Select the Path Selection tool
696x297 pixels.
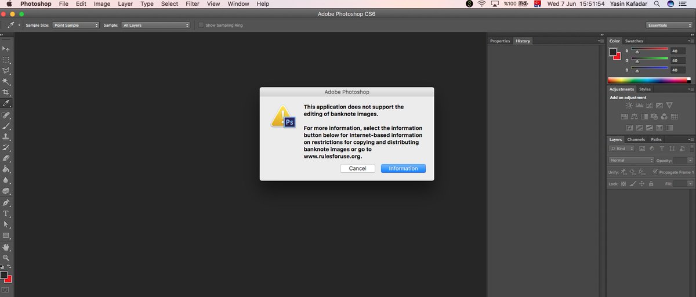(x=6, y=224)
